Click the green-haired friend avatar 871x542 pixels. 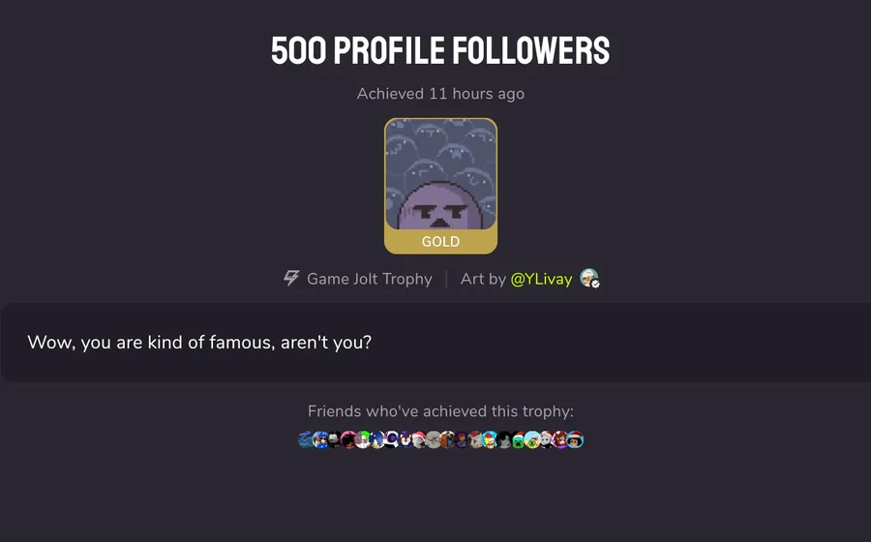(363, 439)
